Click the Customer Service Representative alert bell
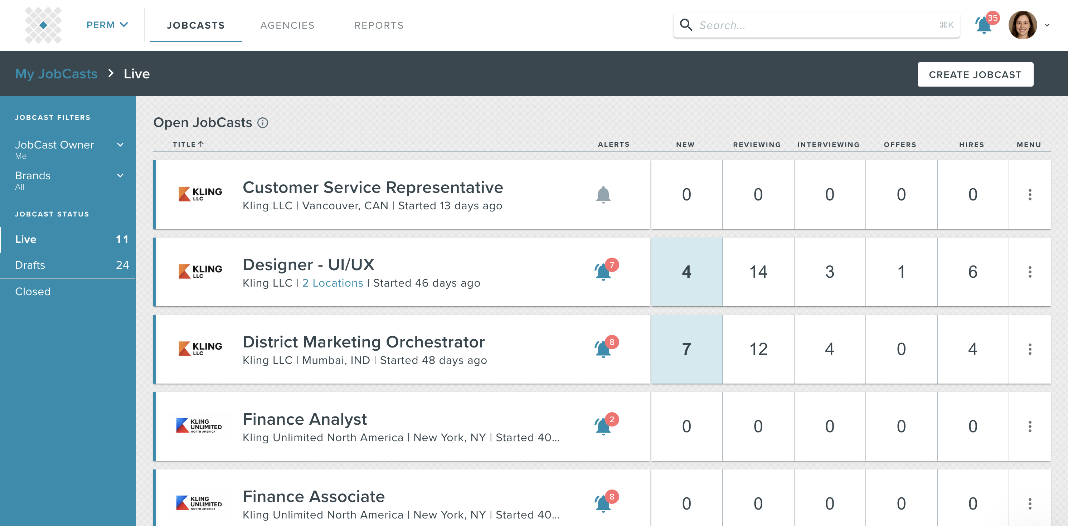Screen dimensions: 1068x526 (603, 195)
